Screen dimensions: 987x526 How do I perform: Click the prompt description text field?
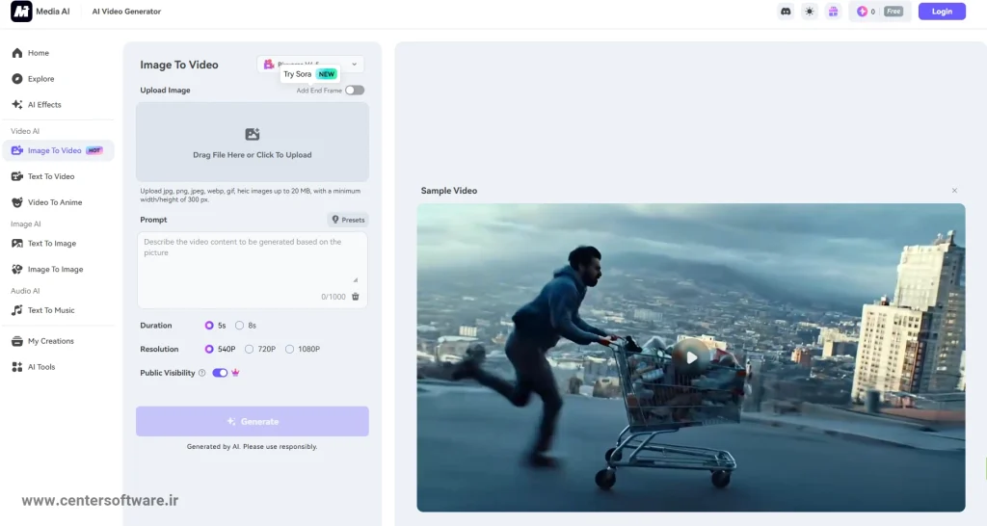pos(253,270)
